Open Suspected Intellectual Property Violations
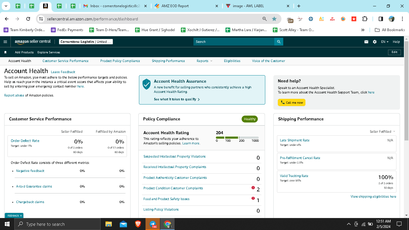 tap(175, 156)
